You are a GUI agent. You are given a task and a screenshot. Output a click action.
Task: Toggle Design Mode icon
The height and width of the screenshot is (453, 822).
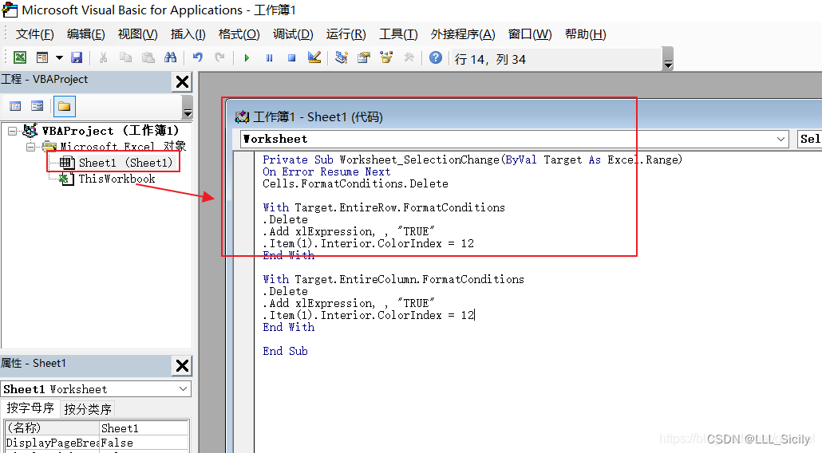(x=314, y=57)
